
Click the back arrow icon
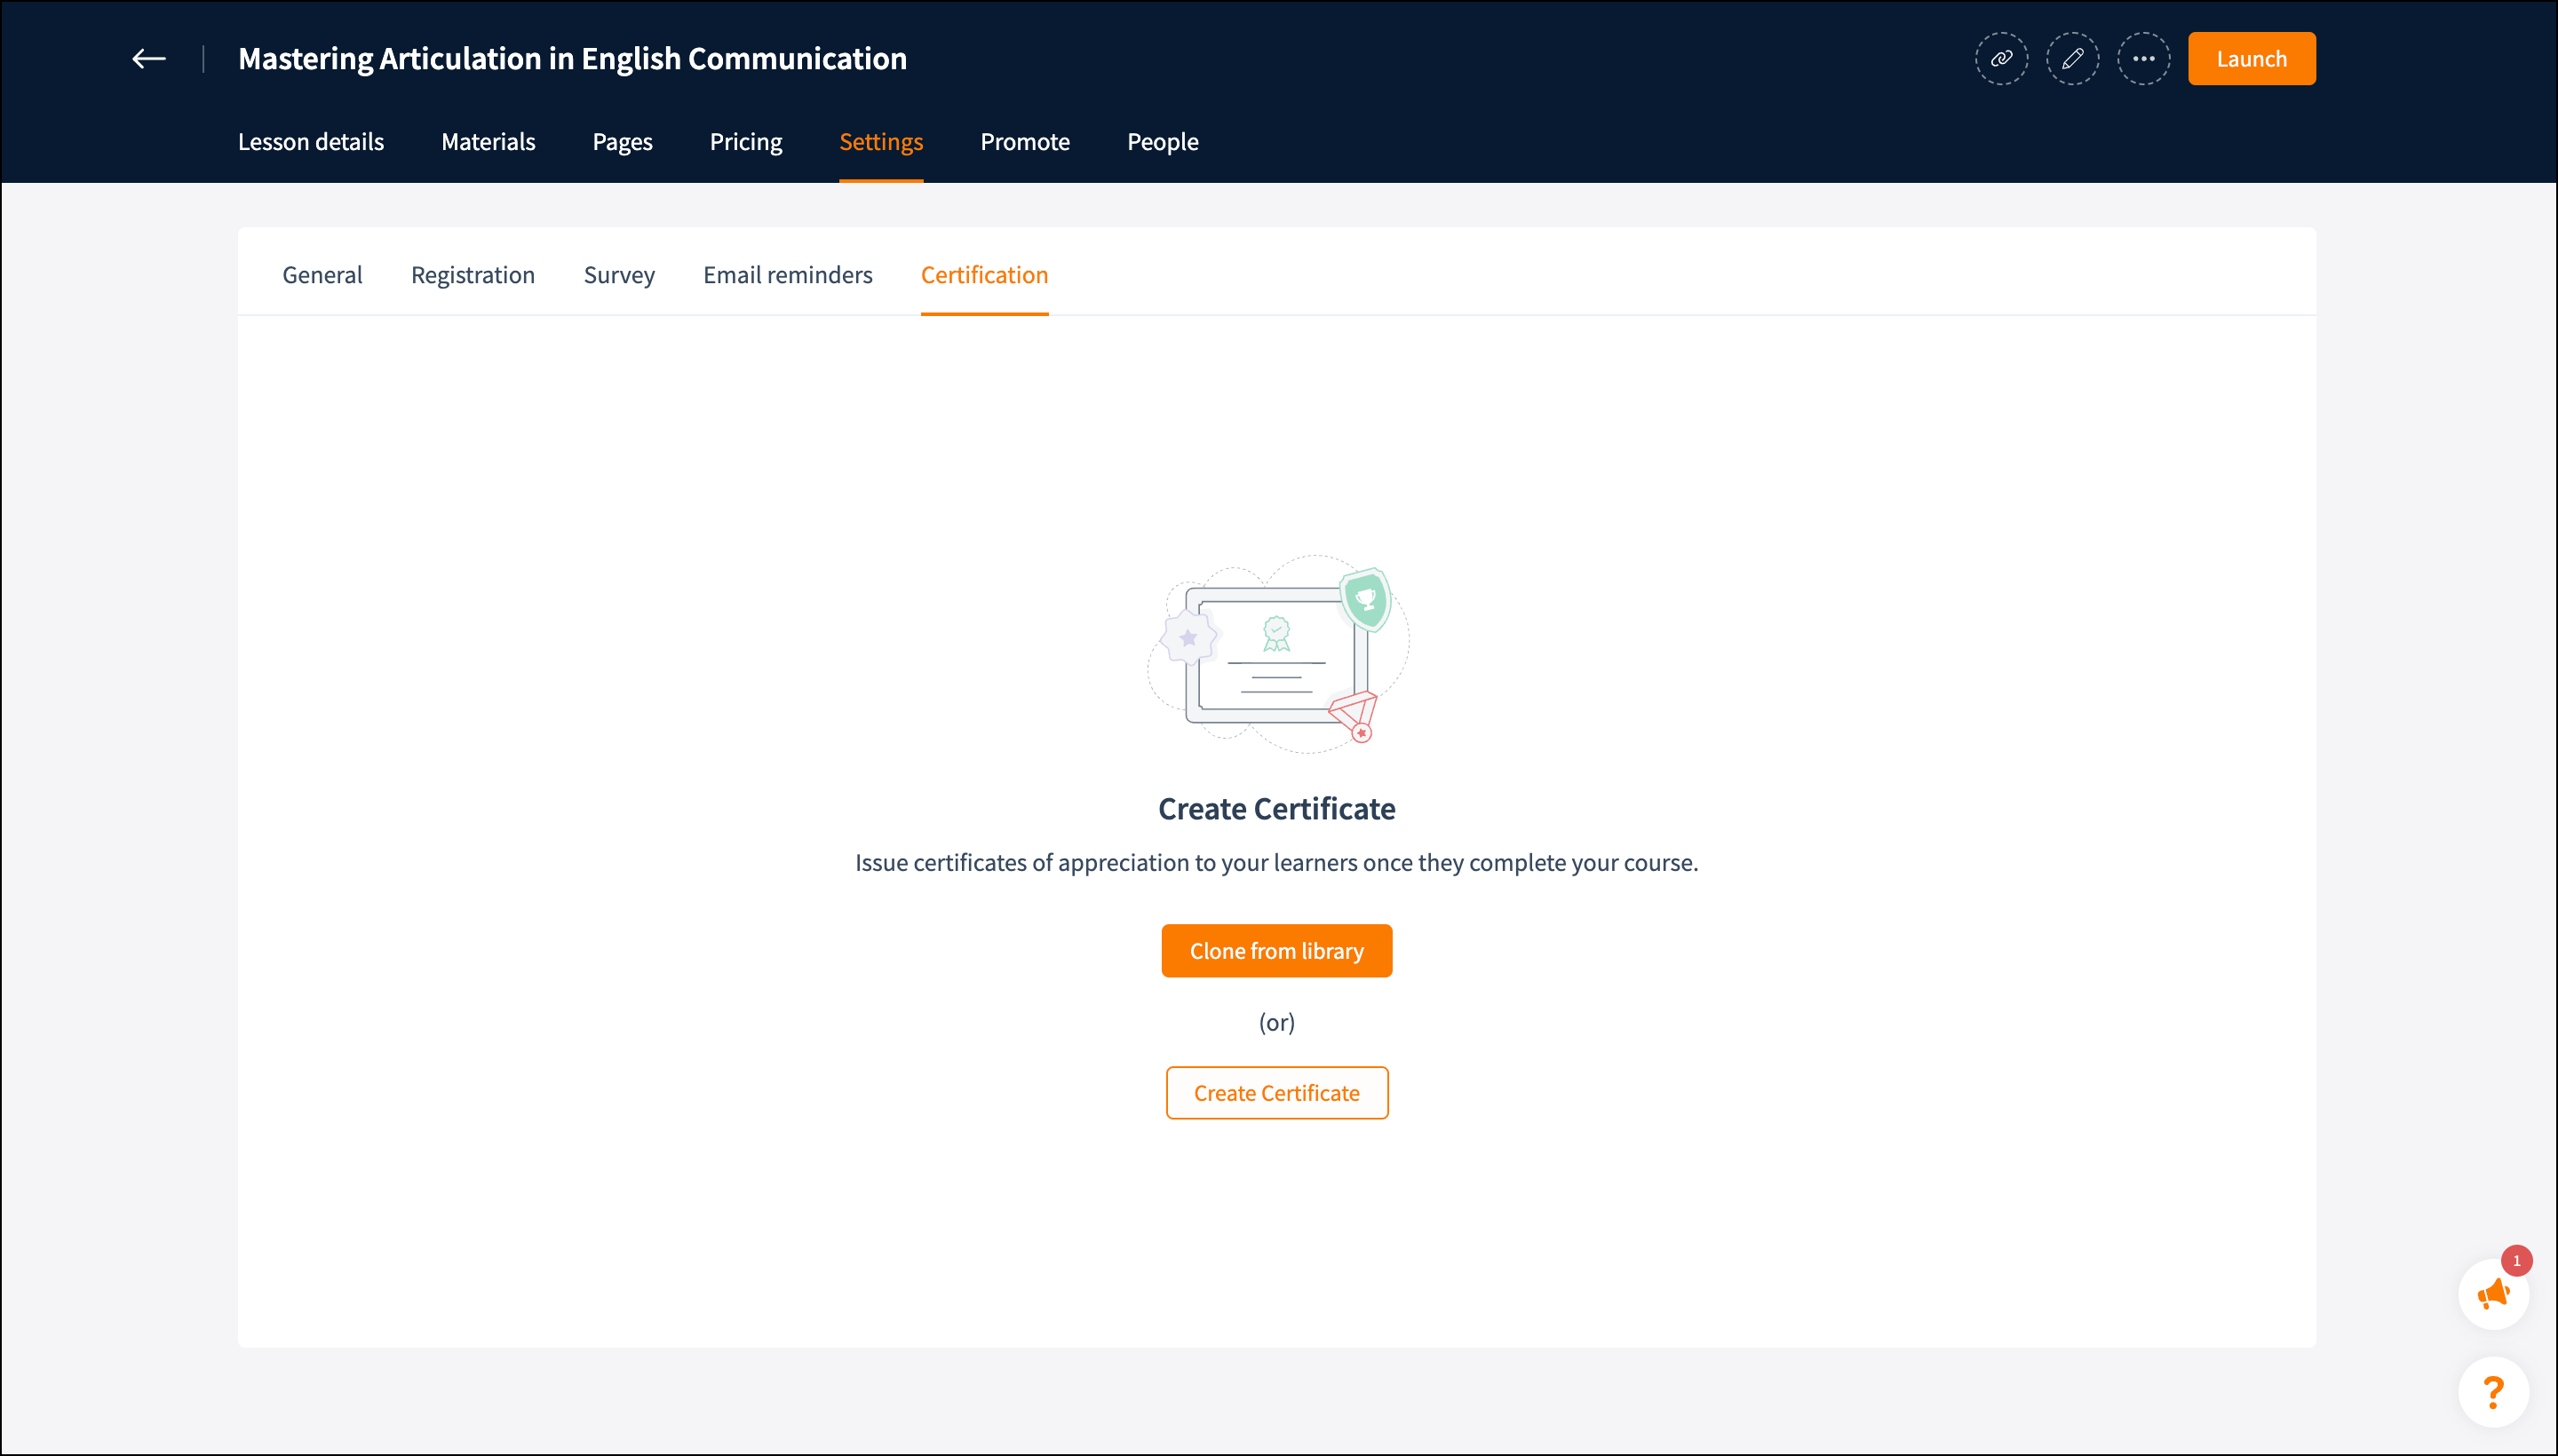(x=149, y=59)
